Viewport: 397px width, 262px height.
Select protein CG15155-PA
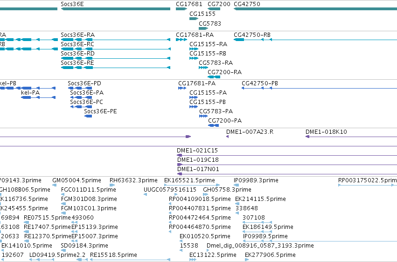point(208,93)
